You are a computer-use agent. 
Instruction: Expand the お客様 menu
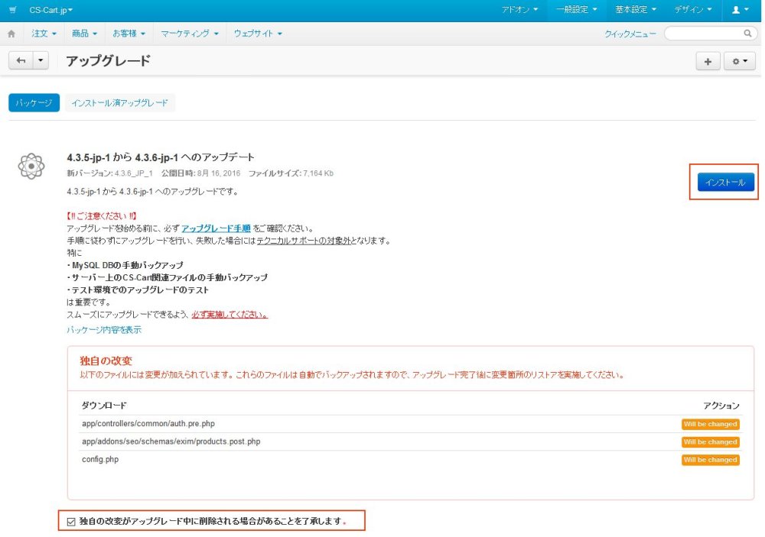coord(129,34)
